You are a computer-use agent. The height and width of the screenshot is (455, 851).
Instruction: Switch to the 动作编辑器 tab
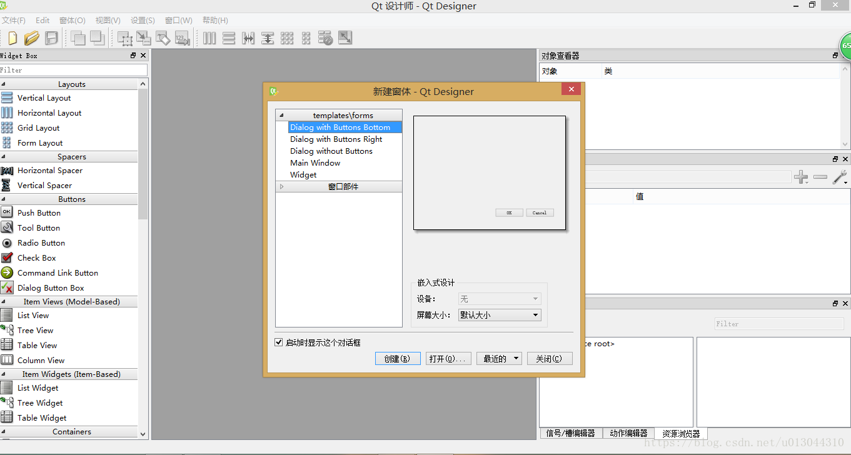(628, 433)
